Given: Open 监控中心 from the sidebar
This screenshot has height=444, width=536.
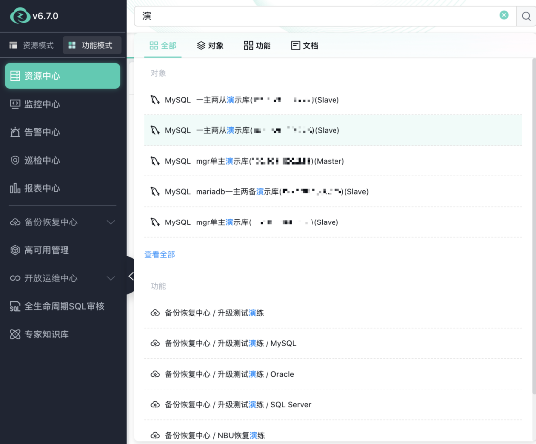Looking at the screenshot, I should point(42,104).
